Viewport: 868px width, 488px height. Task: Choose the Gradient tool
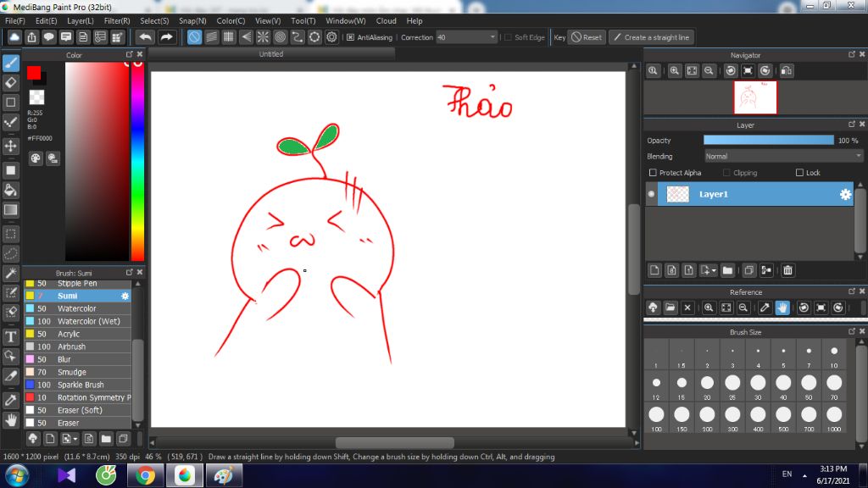pos(10,210)
